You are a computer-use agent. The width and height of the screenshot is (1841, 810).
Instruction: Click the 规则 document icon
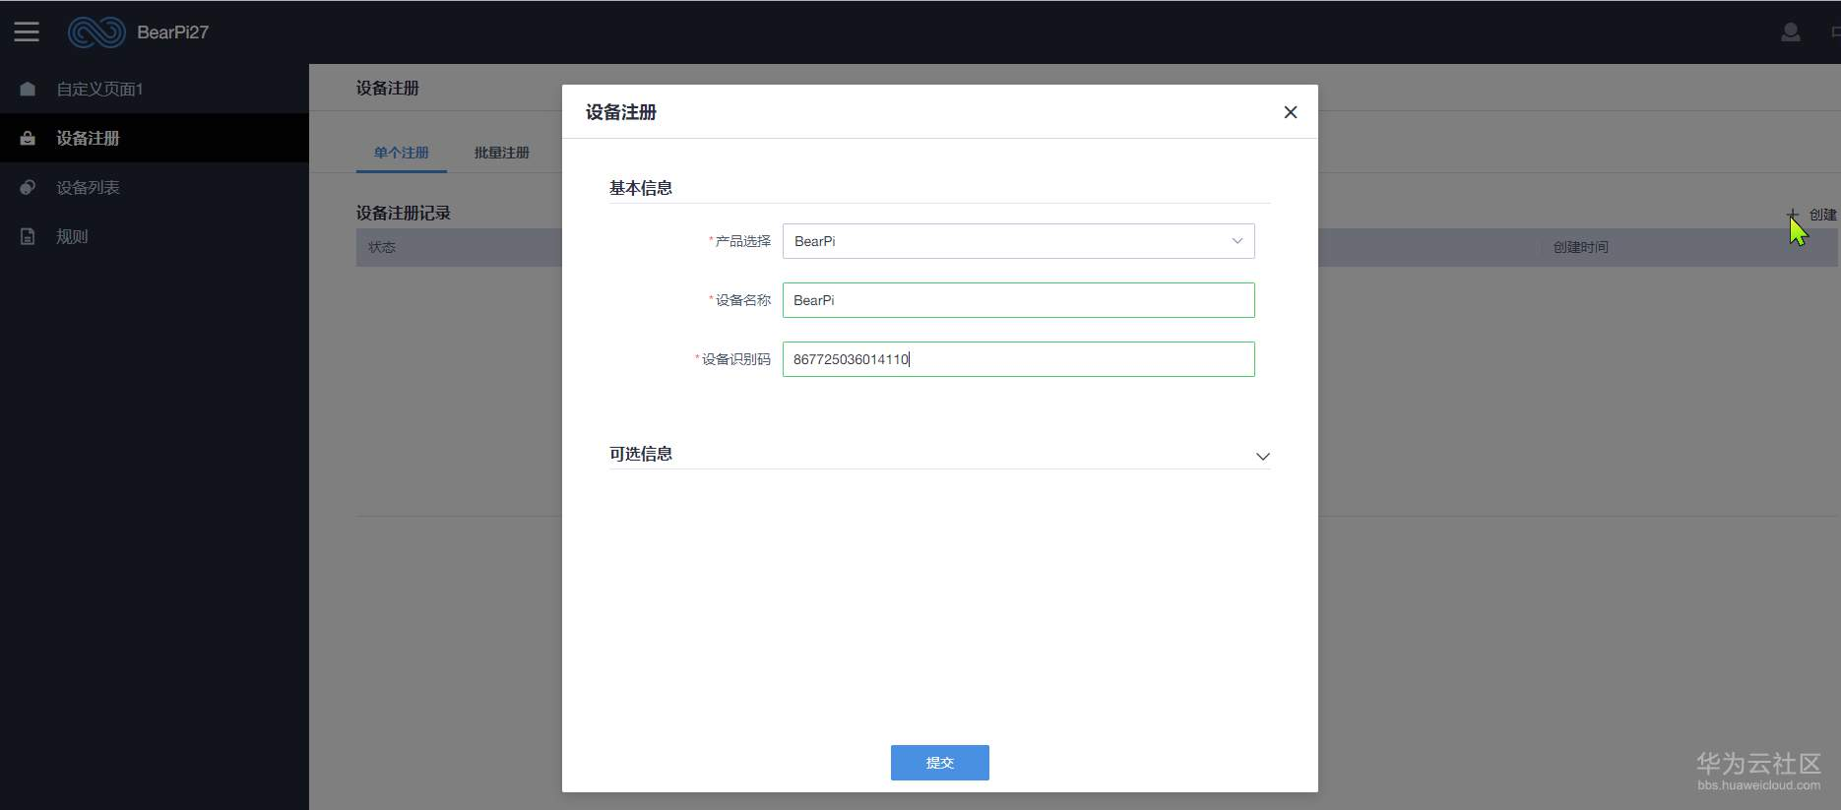(x=28, y=236)
